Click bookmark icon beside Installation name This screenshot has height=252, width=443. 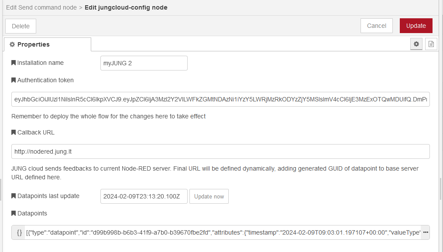point(14,63)
